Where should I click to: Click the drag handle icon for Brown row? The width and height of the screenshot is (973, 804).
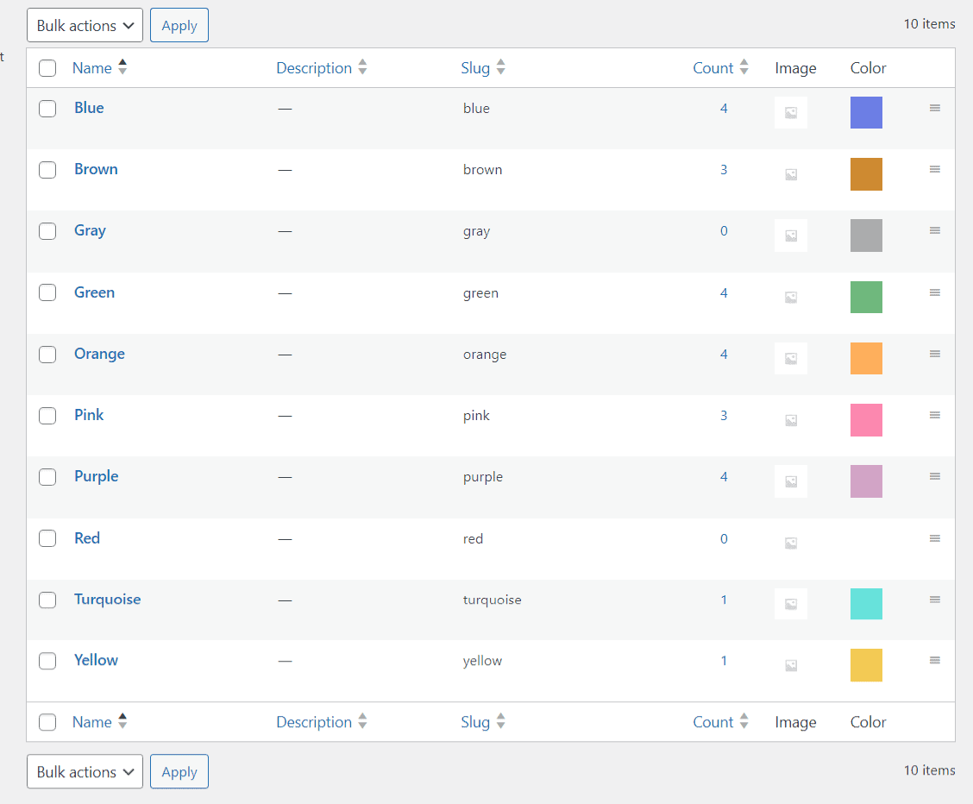coord(934,169)
